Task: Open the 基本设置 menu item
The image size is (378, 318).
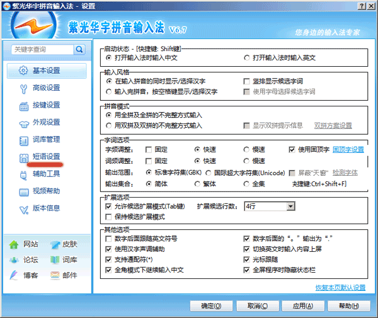Action: [47, 71]
